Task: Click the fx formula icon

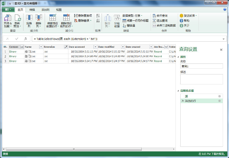Action: click(25, 39)
